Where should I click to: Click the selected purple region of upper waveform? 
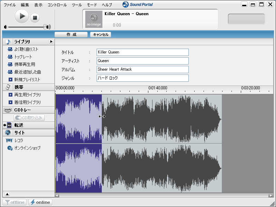[x=79, y=119]
